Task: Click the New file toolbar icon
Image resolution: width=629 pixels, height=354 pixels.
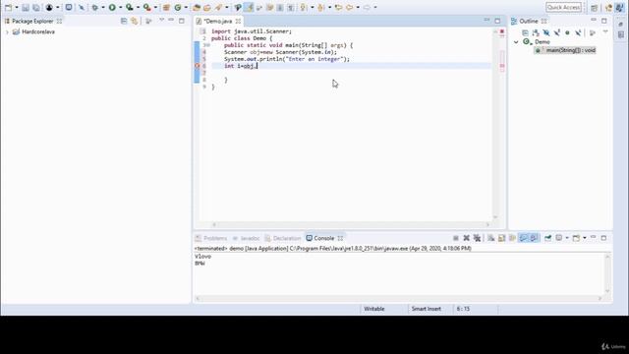Action: click(8, 7)
